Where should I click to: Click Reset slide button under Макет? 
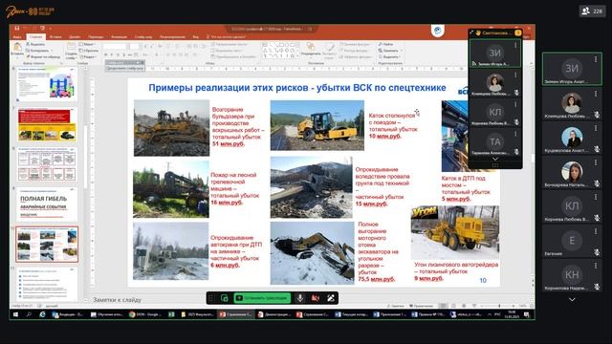coord(89,51)
